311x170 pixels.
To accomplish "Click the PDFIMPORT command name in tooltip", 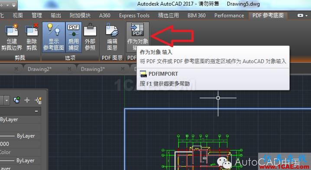I will (x=163, y=74).
